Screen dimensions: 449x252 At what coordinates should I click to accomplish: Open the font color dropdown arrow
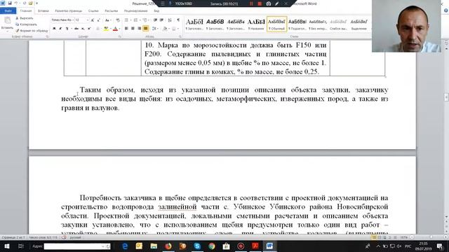tap(119, 29)
